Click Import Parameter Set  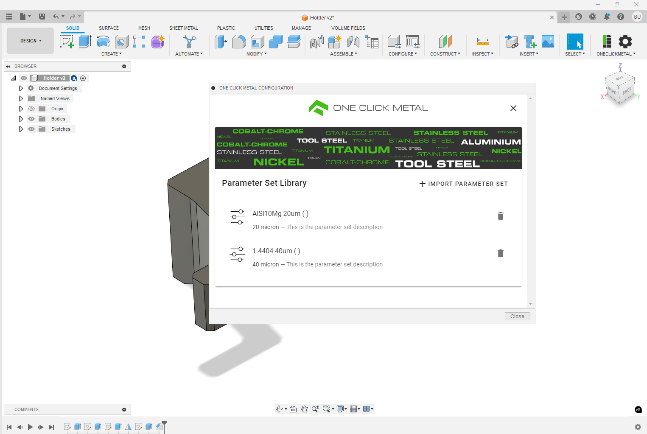pos(463,184)
